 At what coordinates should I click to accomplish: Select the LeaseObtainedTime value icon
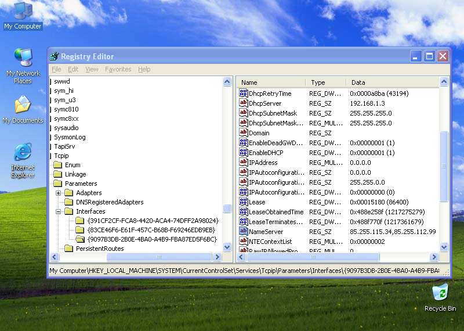click(243, 211)
